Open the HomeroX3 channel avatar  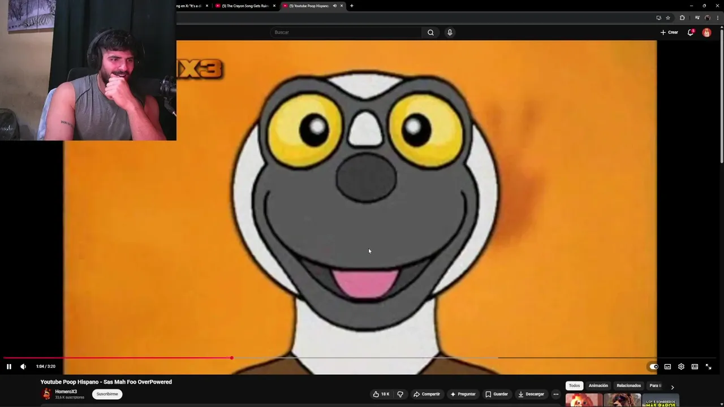(x=46, y=394)
